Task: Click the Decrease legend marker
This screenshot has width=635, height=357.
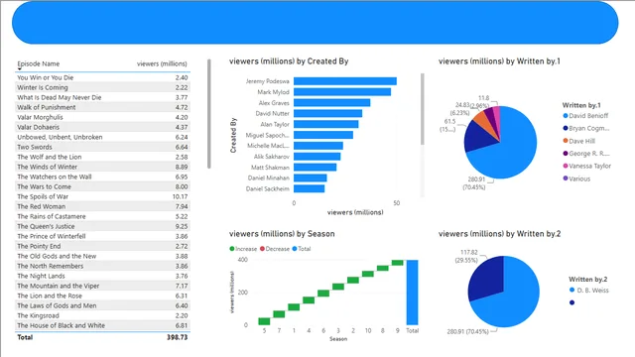Action: (262, 249)
